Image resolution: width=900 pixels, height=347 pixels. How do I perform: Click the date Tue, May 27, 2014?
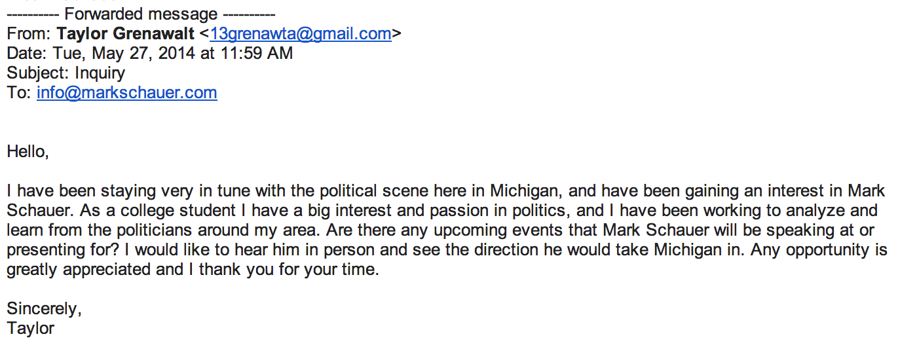(x=124, y=53)
